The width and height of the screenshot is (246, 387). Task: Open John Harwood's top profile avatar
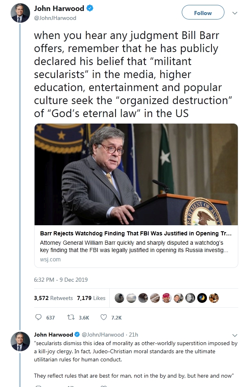click(x=20, y=13)
